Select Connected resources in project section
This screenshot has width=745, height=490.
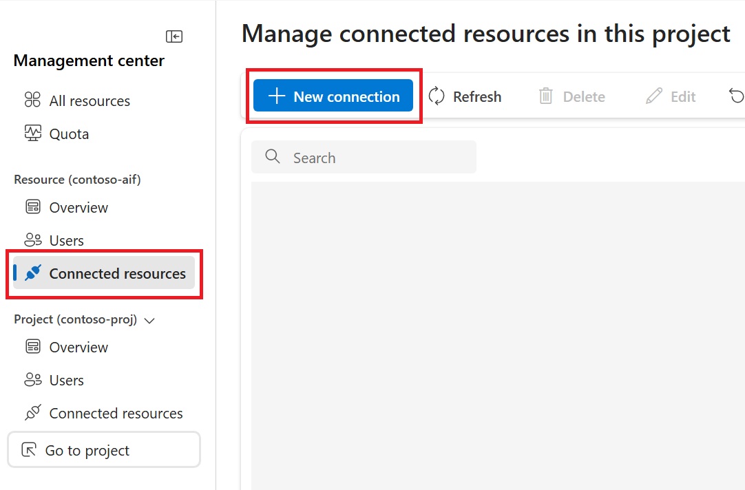click(116, 413)
